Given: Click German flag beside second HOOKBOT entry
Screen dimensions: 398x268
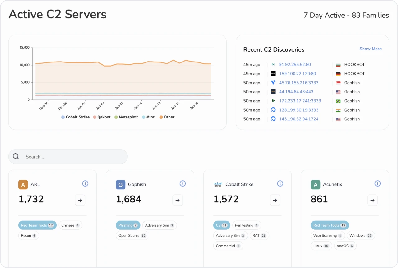Looking at the screenshot, I should click(338, 74).
